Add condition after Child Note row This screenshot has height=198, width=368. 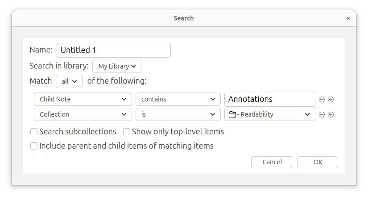[x=331, y=100]
